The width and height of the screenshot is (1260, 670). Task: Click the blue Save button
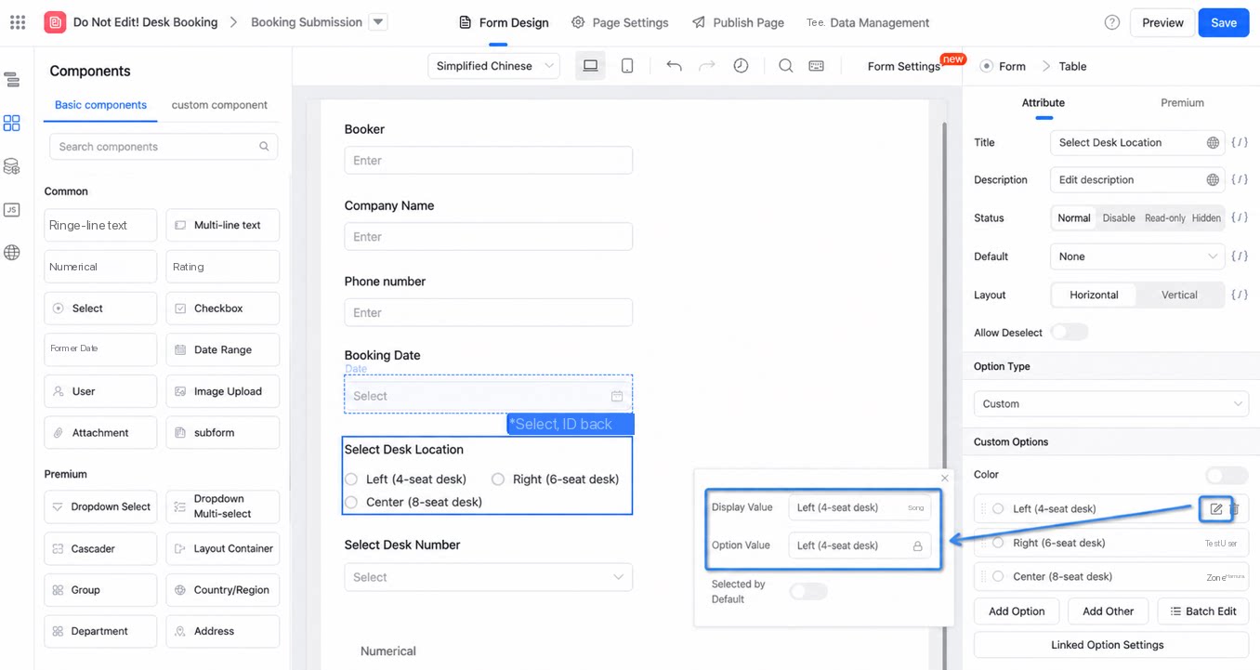pyautogui.click(x=1224, y=22)
